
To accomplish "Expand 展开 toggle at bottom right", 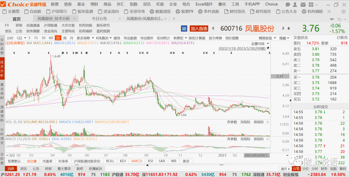I will pos(285,169).
